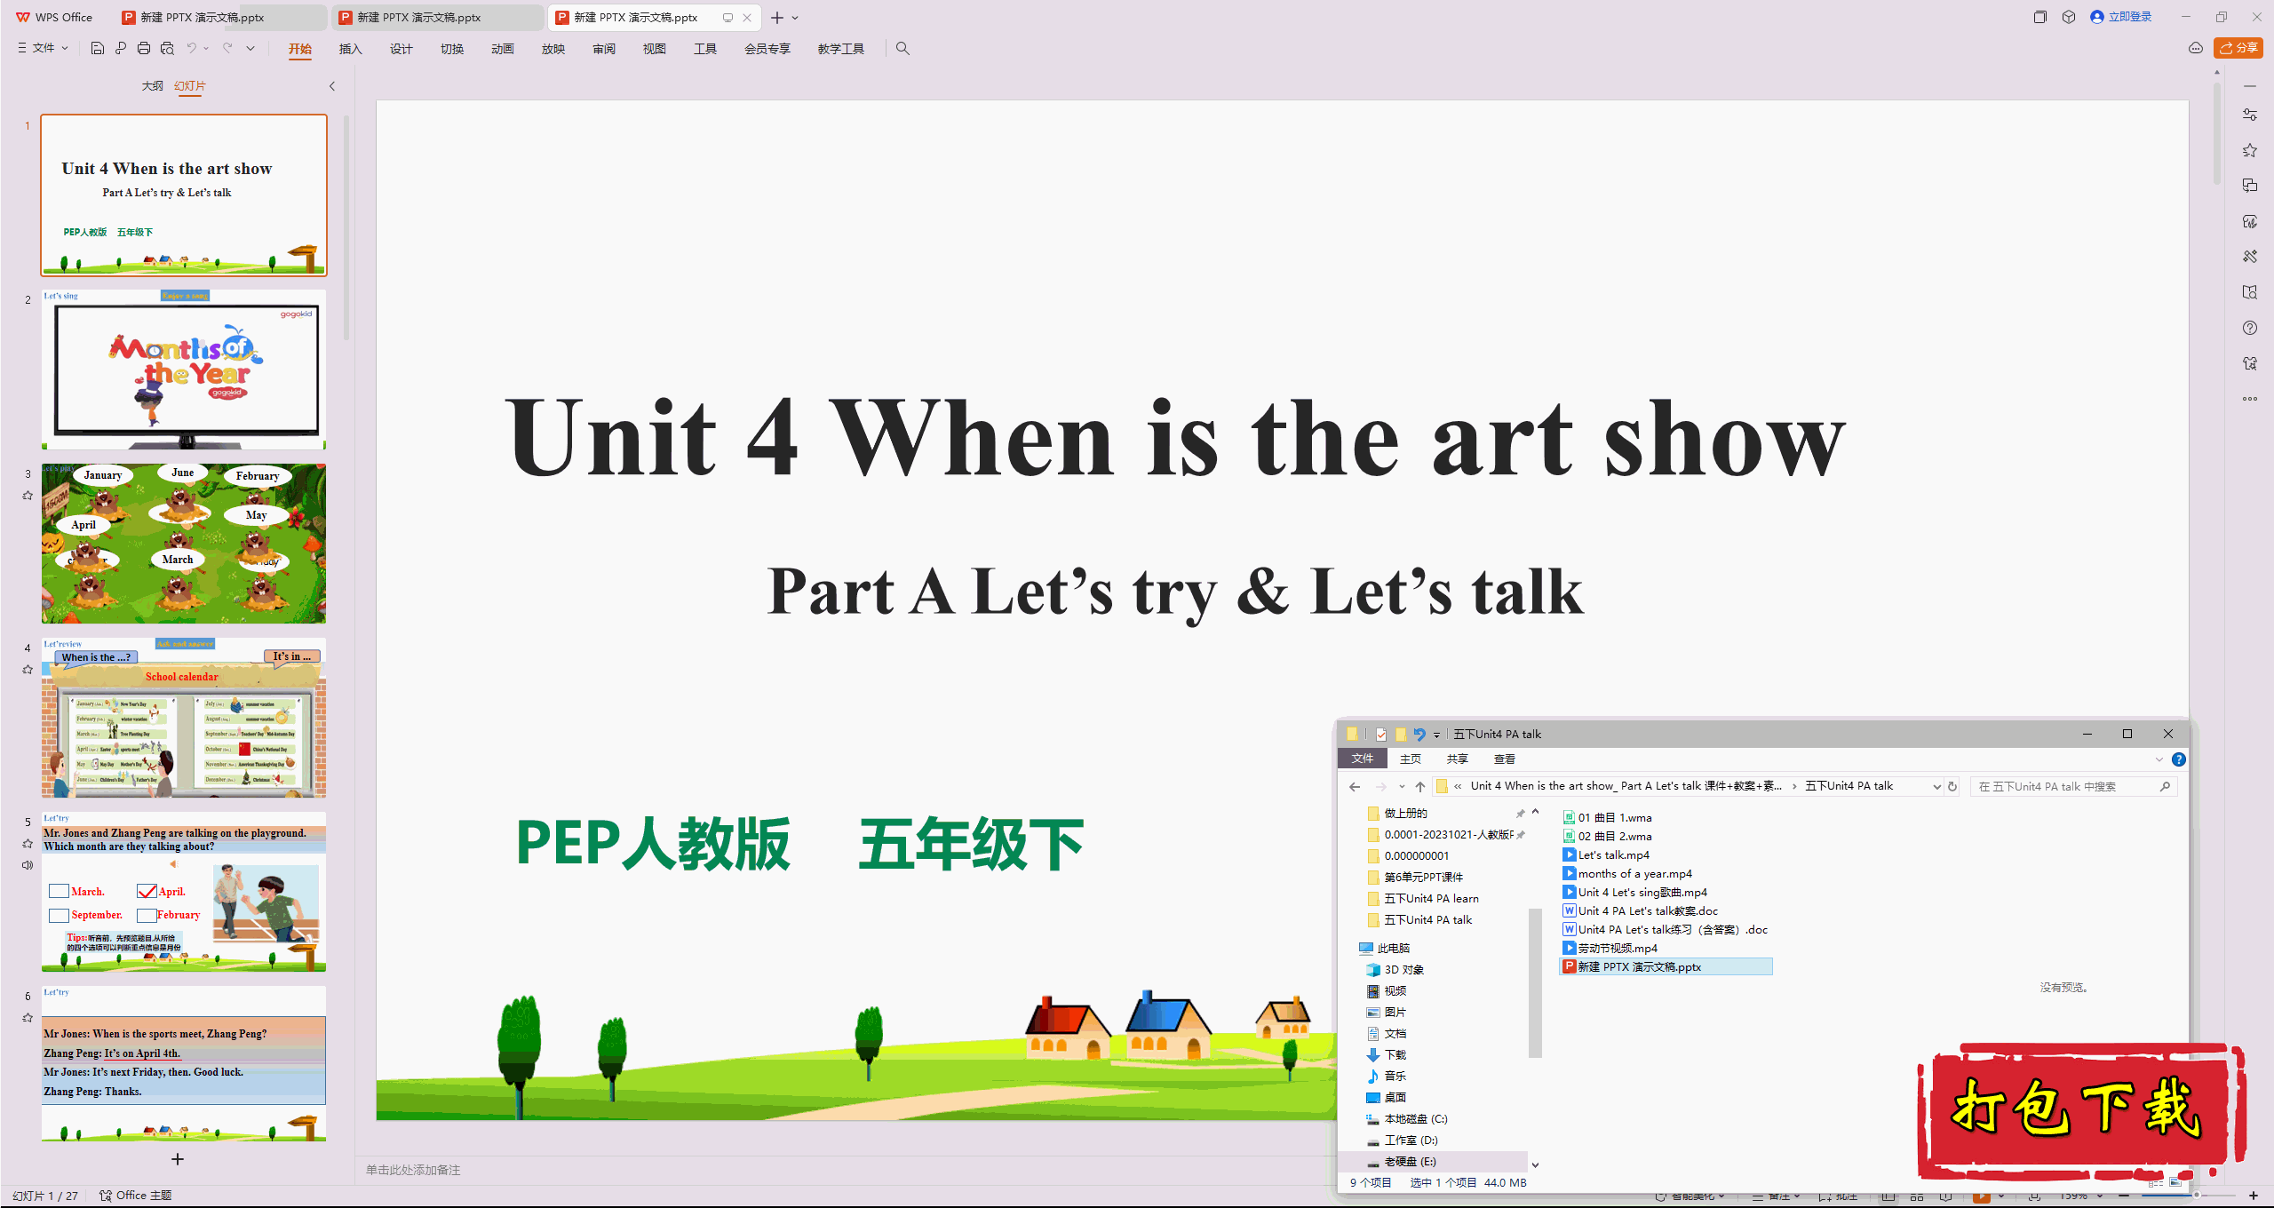Click the Redo arrow icon
2274x1208 pixels.
[228, 48]
